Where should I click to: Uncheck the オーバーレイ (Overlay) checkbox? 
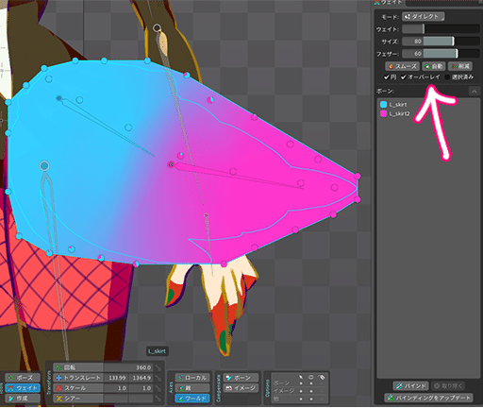tap(404, 77)
